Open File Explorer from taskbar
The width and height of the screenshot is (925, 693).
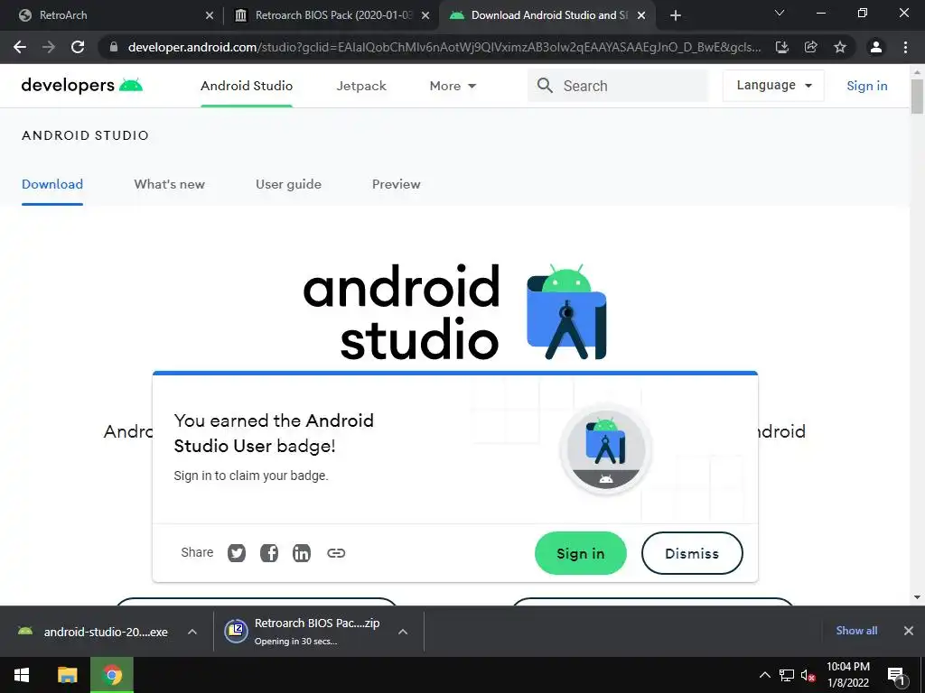67,675
